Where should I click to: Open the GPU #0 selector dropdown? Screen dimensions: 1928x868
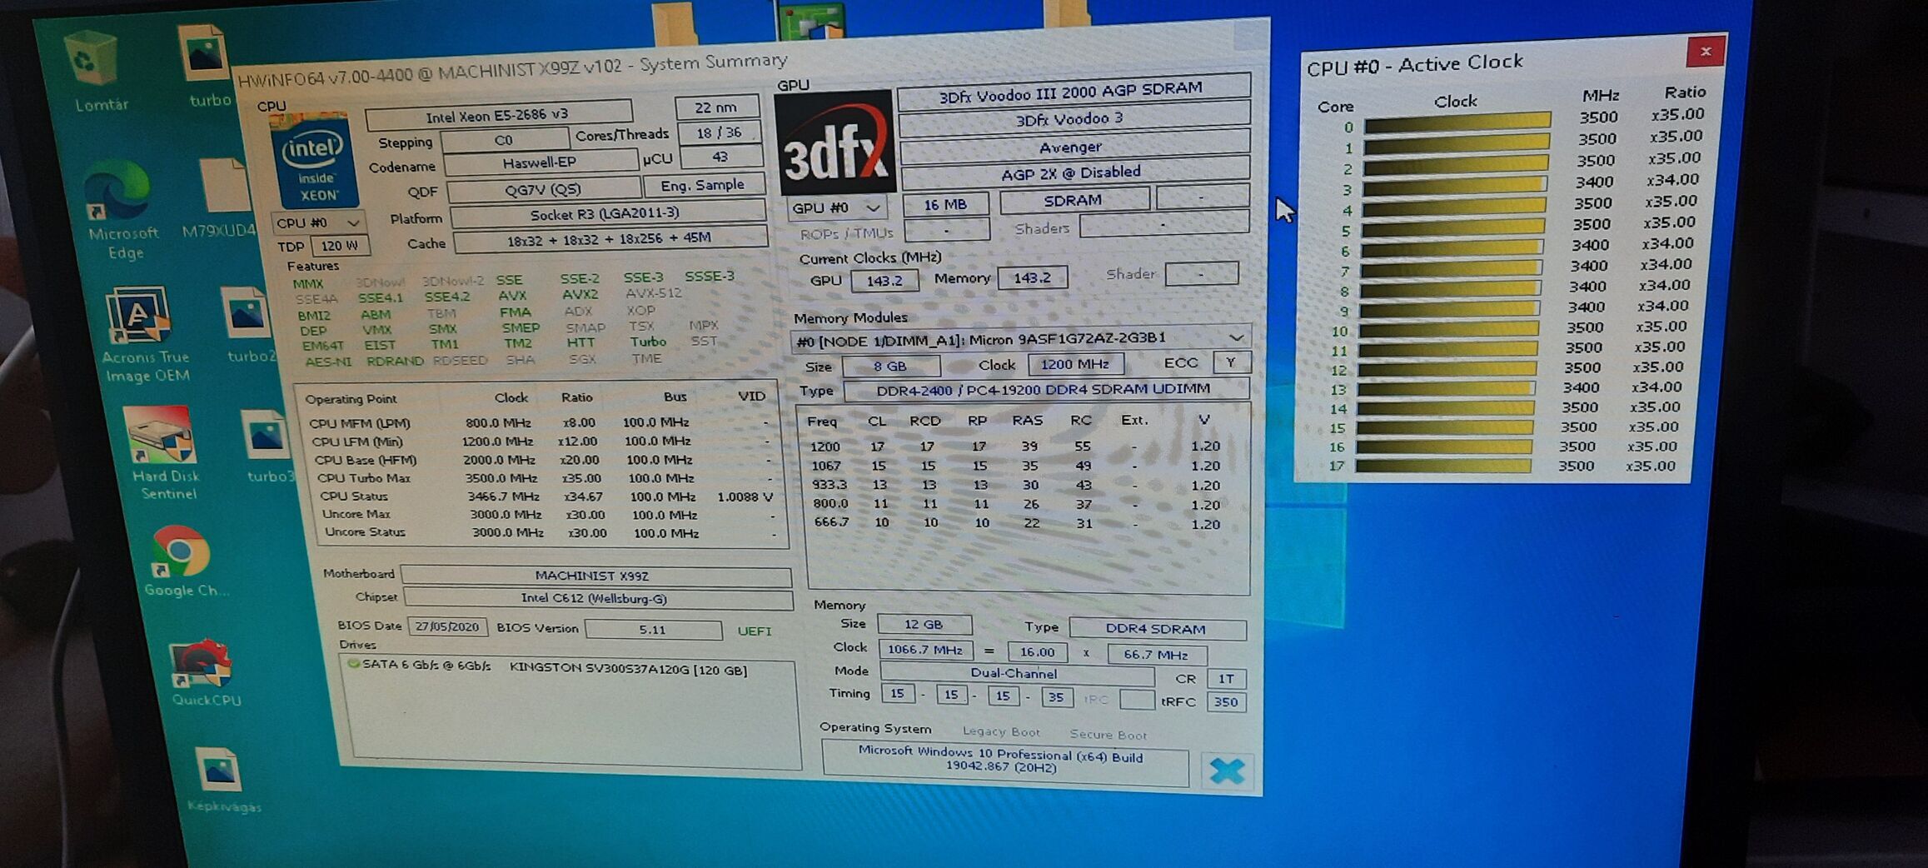pos(837,207)
